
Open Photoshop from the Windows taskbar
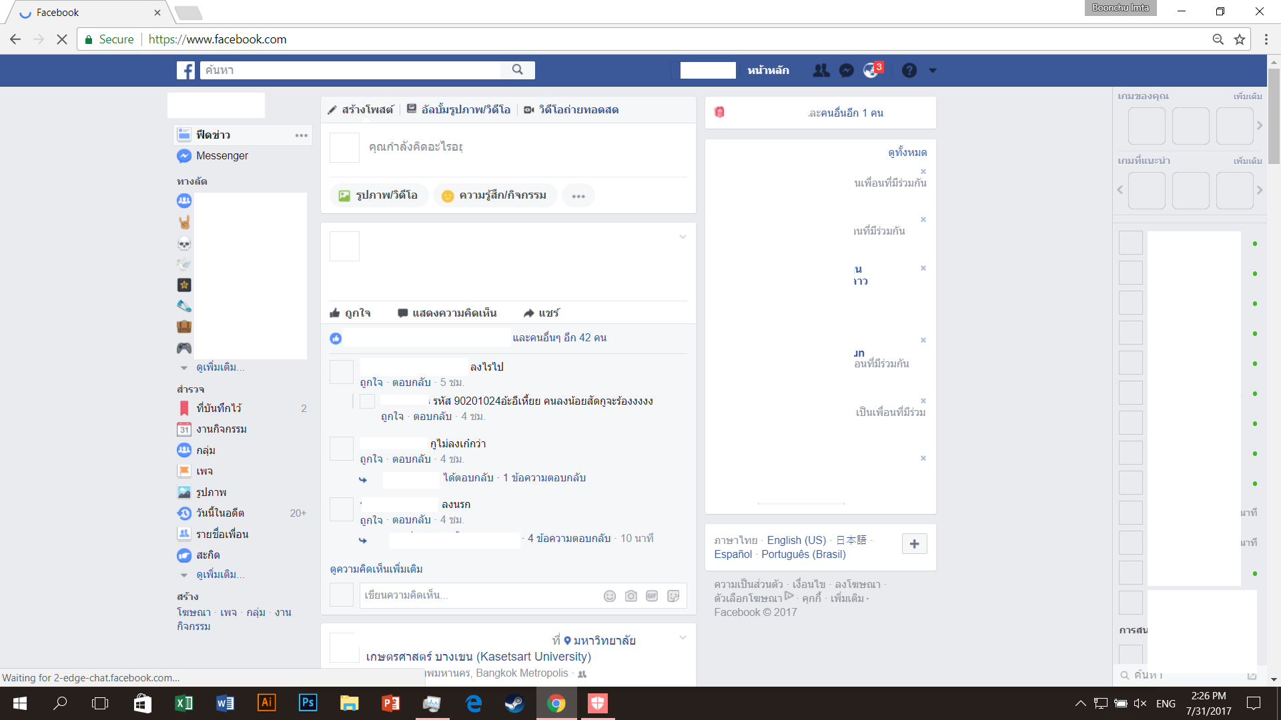308,703
